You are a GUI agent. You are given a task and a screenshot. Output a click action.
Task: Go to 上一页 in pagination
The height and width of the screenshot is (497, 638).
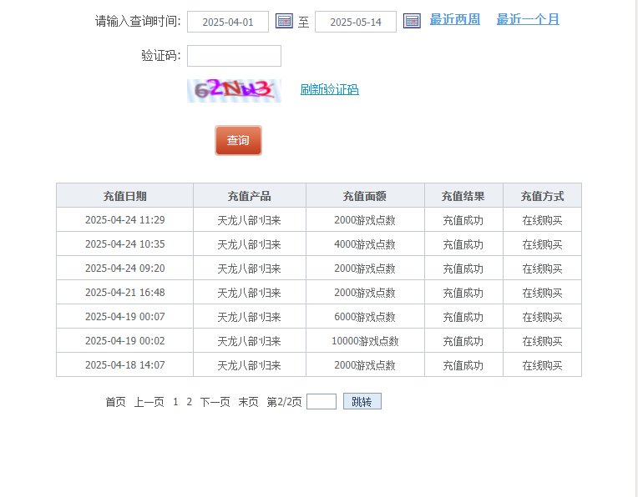click(x=149, y=402)
